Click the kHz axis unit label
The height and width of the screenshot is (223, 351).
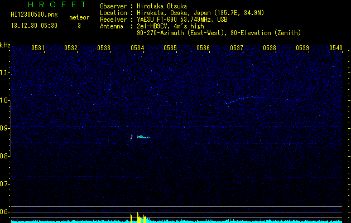pos(5,45)
